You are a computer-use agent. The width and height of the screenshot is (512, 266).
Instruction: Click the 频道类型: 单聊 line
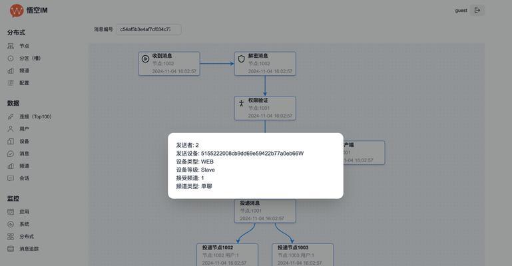(194, 186)
